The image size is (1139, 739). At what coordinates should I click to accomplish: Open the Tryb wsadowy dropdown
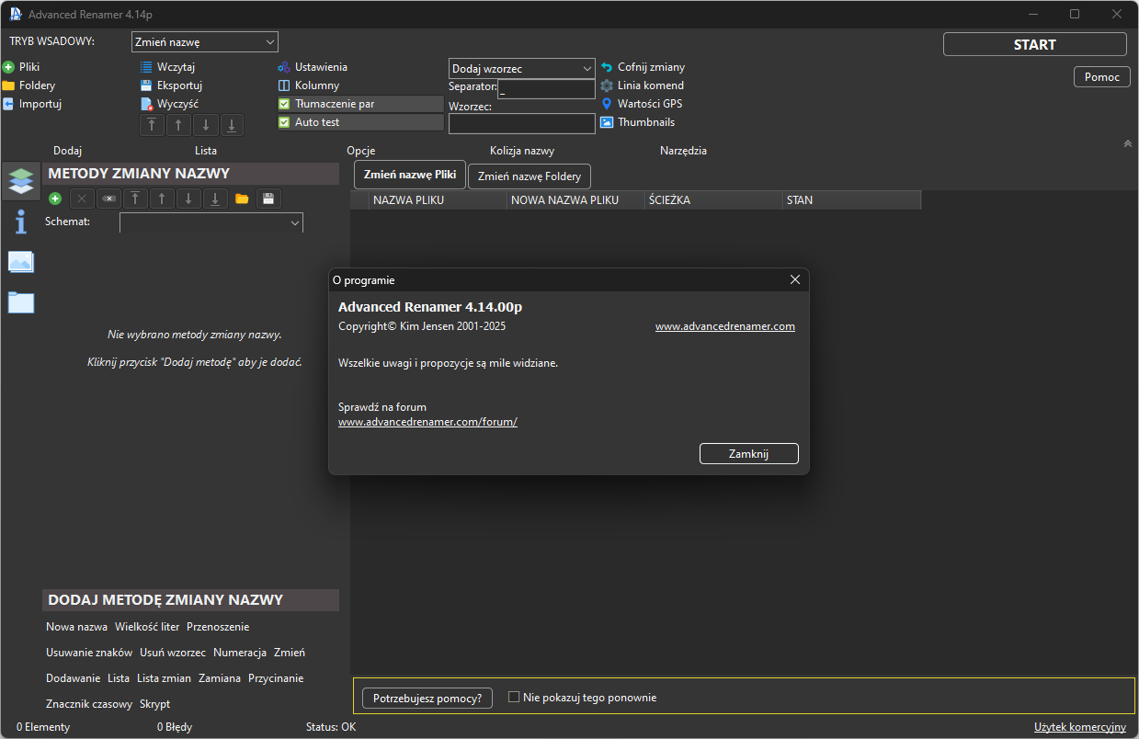click(x=205, y=41)
